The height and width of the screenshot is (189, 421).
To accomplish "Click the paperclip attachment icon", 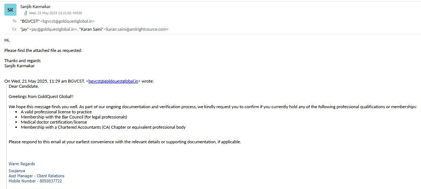I will point(26,13).
